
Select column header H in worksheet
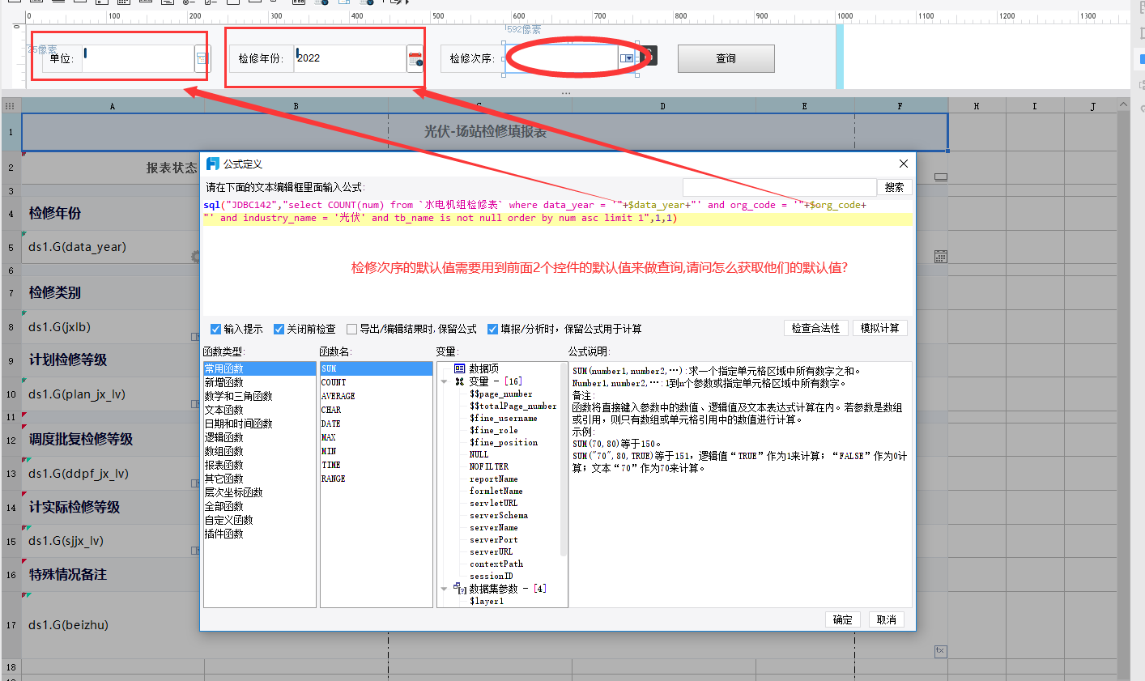[x=976, y=106]
